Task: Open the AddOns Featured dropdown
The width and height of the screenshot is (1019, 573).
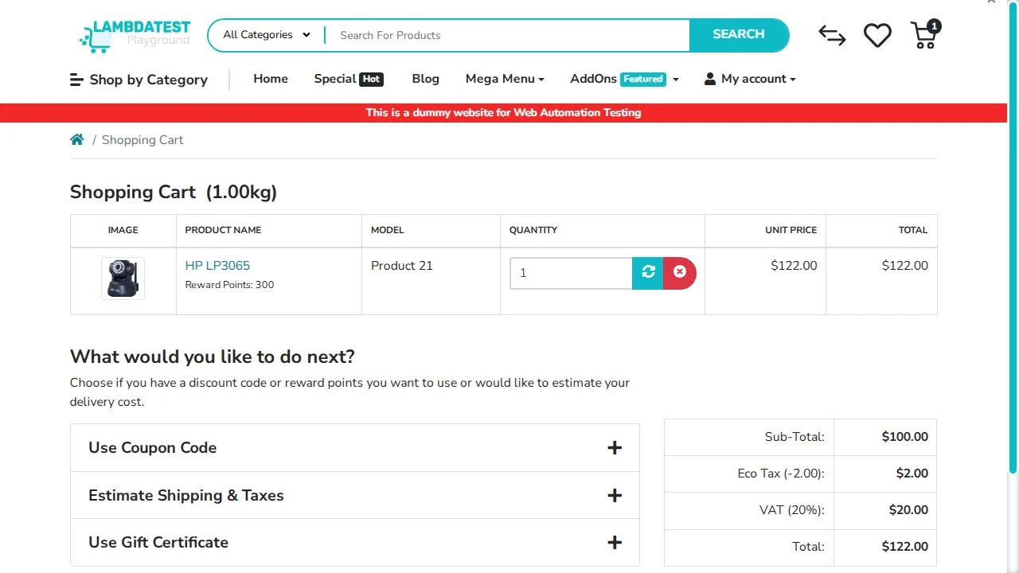Action: click(624, 79)
